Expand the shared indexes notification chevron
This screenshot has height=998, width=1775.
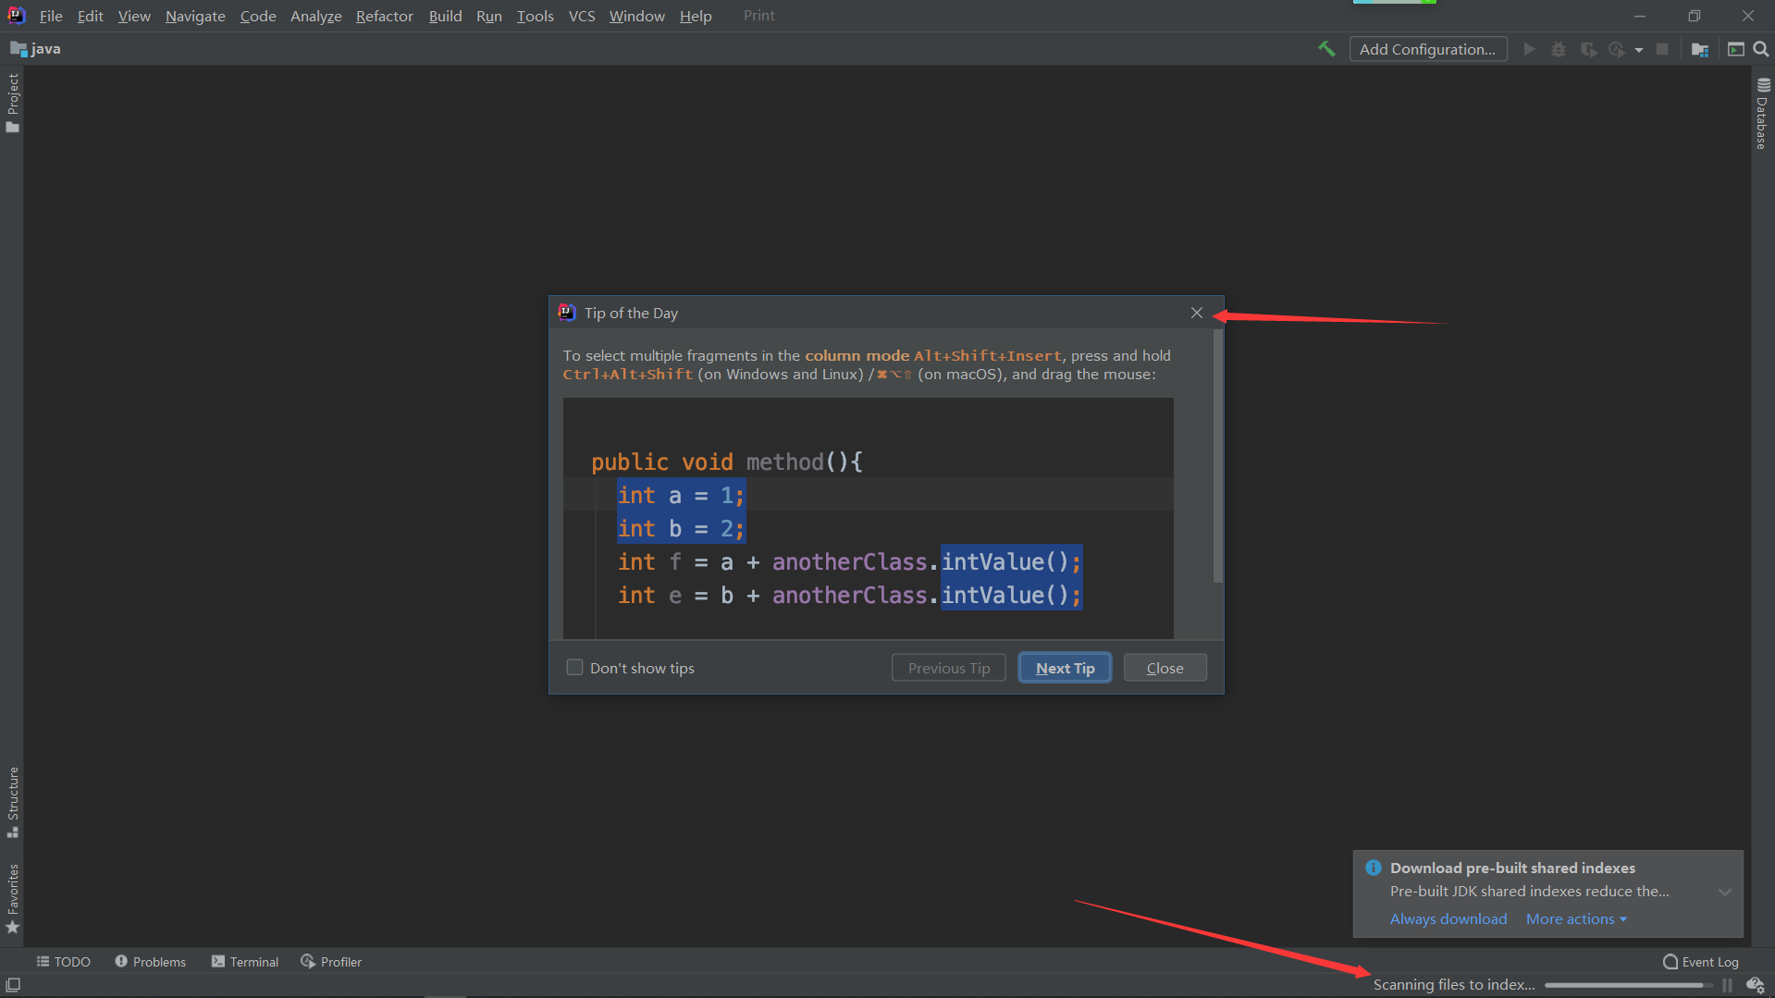(1725, 892)
